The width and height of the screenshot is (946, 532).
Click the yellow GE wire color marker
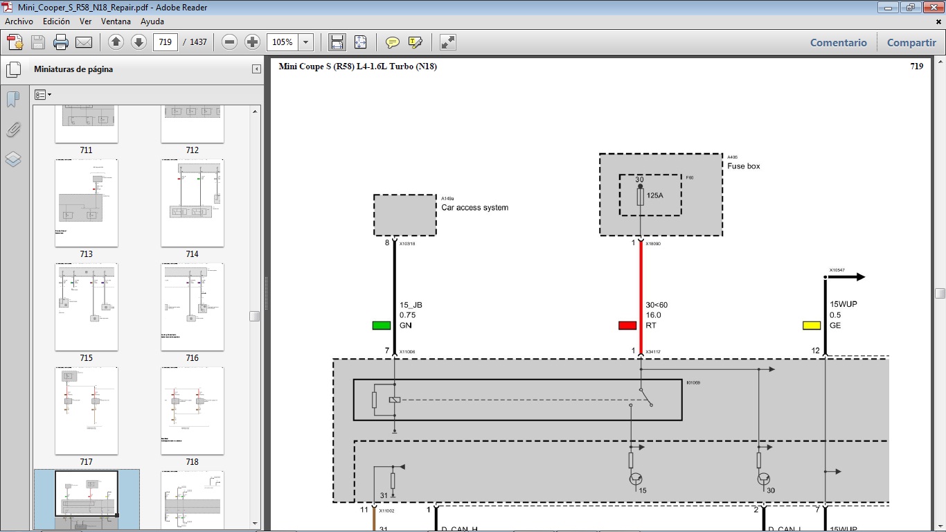click(812, 326)
